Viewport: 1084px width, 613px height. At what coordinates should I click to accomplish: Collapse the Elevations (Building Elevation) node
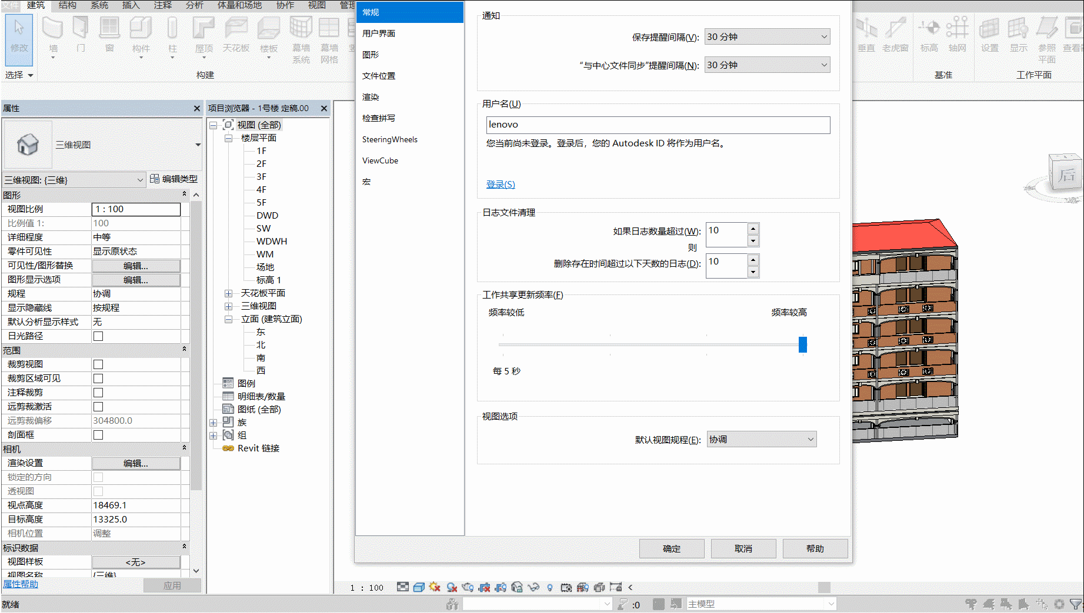[x=228, y=319]
